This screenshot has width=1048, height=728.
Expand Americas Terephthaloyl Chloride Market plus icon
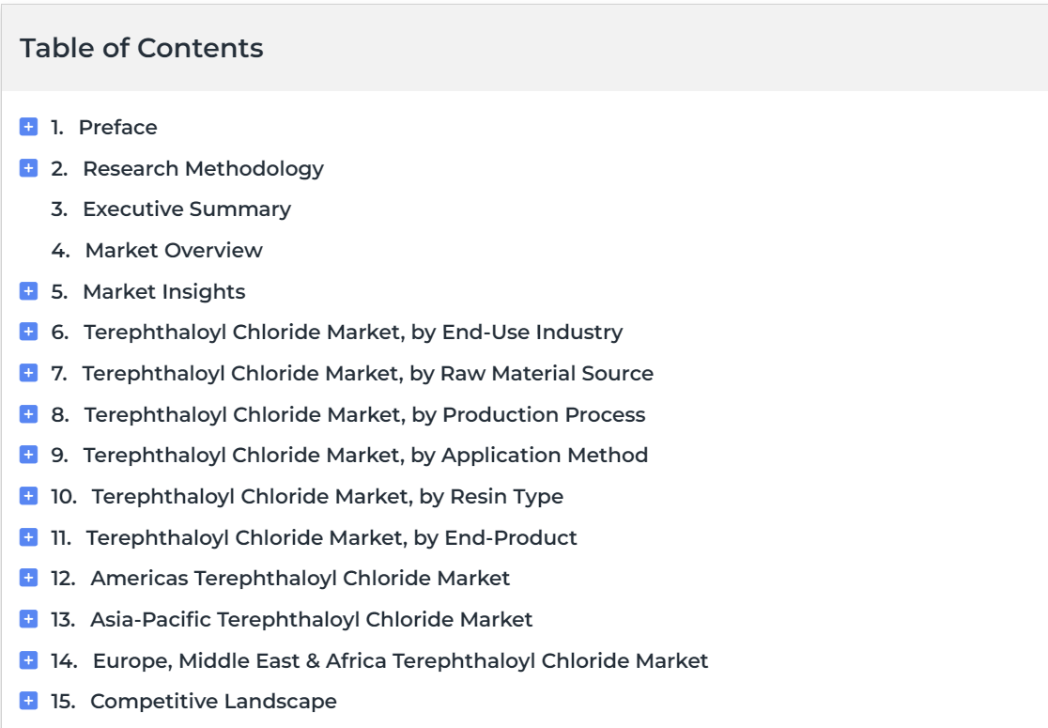point(29,578)
